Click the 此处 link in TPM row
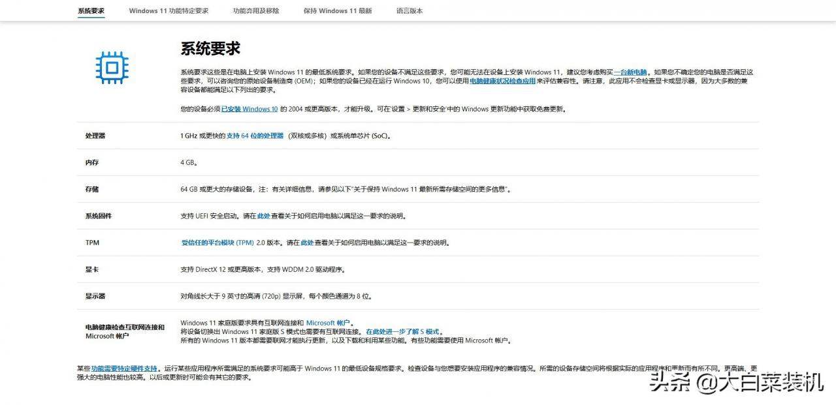The image size is (836, 405). [x=307, y=243]
